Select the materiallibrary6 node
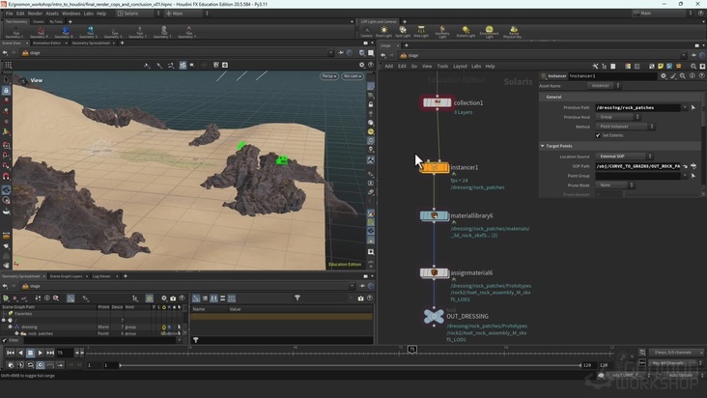Screen dimensions: 707x398 [435, 215]
